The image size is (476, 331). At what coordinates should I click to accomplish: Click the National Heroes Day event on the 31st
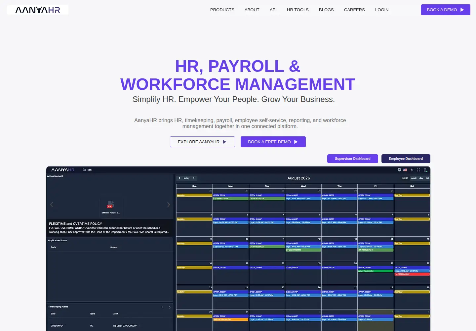231,319
